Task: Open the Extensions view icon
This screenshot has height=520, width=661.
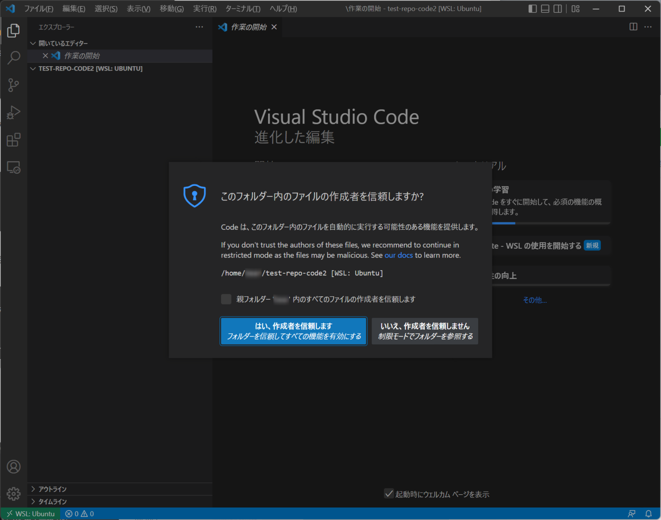Action: [13, 140]
